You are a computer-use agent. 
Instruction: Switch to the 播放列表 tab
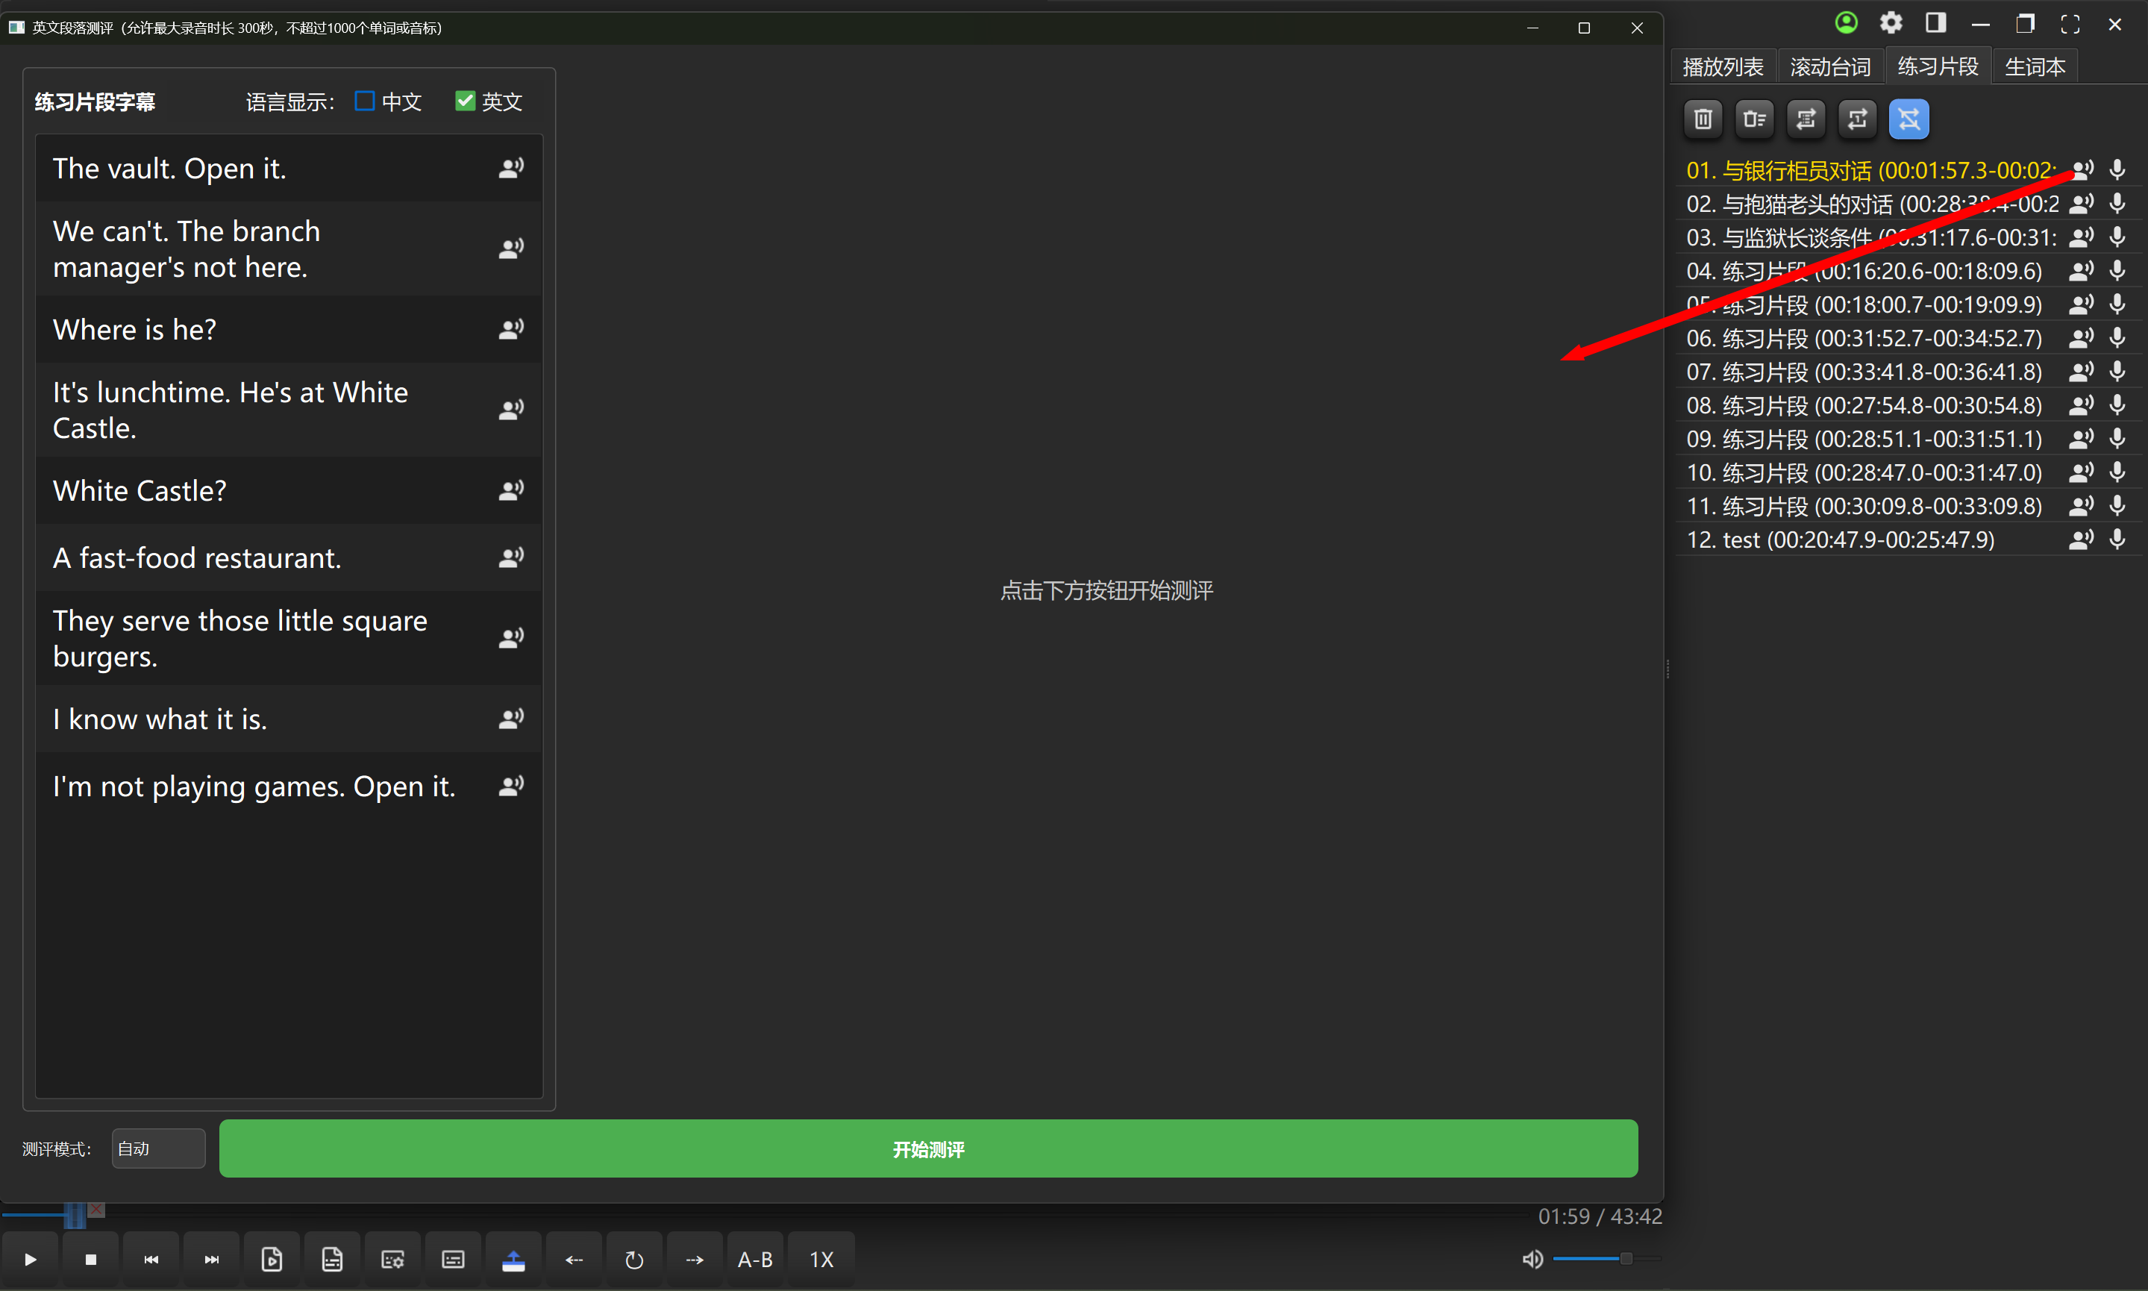(1722, 67)
